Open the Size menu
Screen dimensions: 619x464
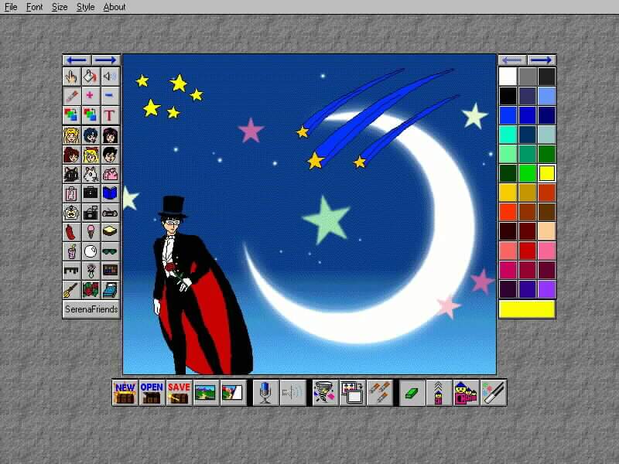pos(60,7)
